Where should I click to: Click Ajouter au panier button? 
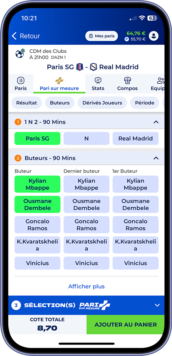click(125, 325)
